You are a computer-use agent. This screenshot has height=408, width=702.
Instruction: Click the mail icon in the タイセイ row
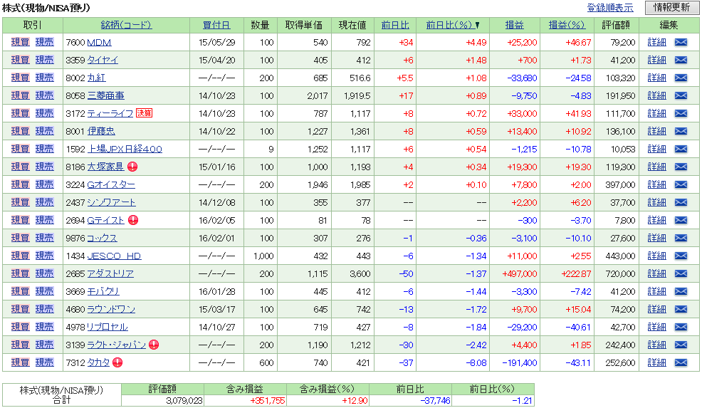point(681,60)
